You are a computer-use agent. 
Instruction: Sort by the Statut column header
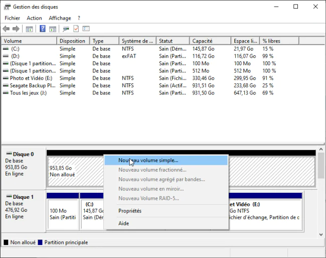click(173, 41)
